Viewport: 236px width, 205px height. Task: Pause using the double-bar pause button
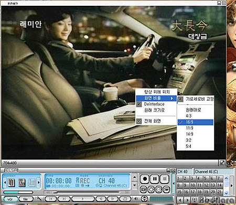point(155,179)
